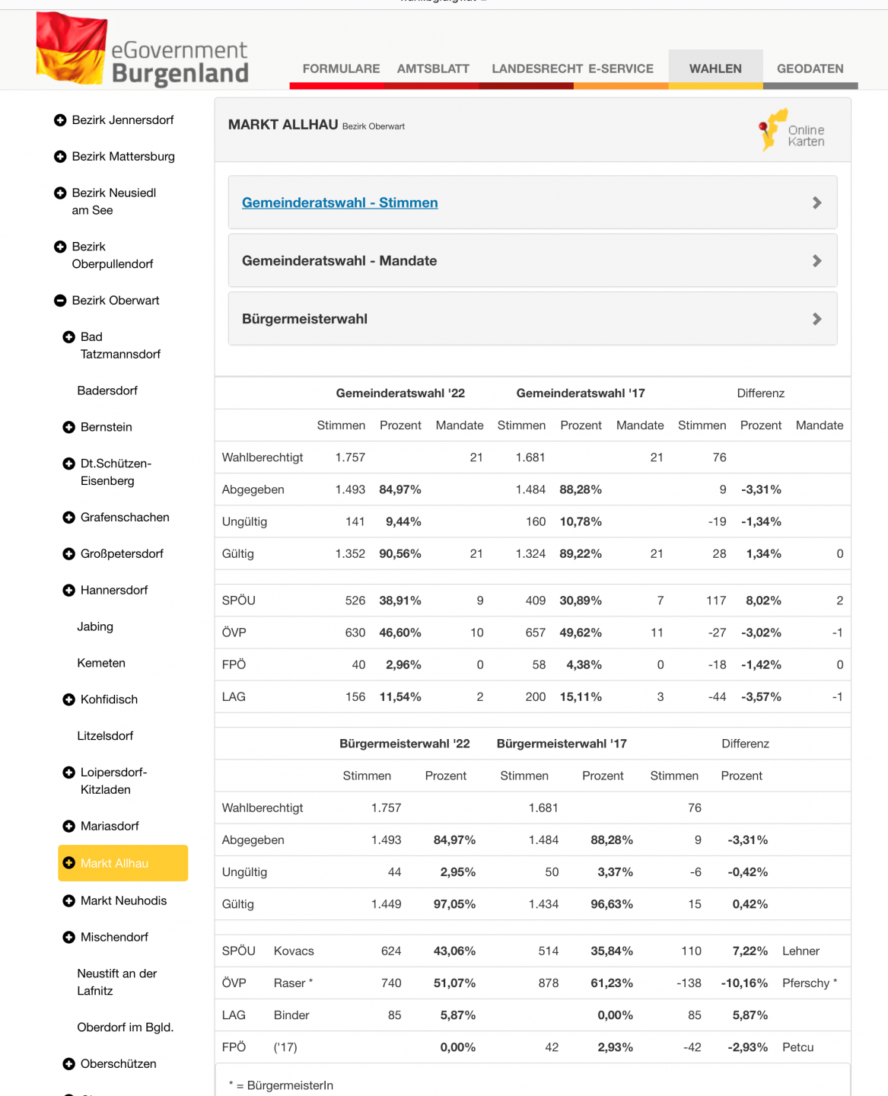This screenshot has height=1096, width=888.
Task: Click Bernstein label in sidebar
Action: (x=107, y=427)
